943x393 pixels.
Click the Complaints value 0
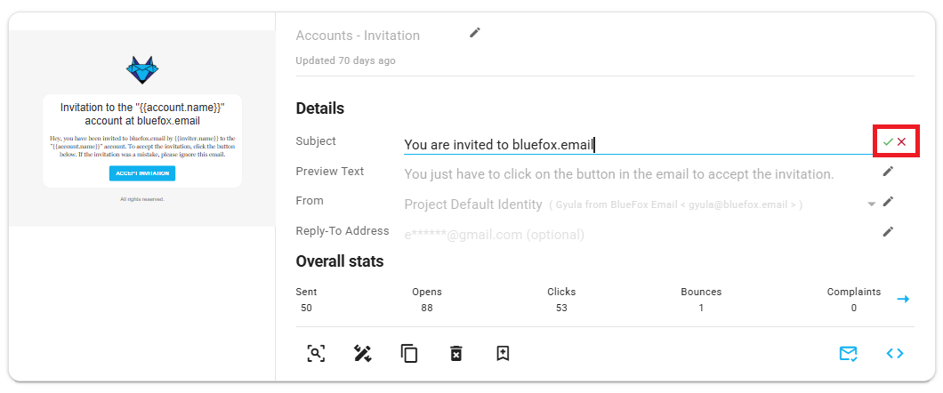[854, 308]
